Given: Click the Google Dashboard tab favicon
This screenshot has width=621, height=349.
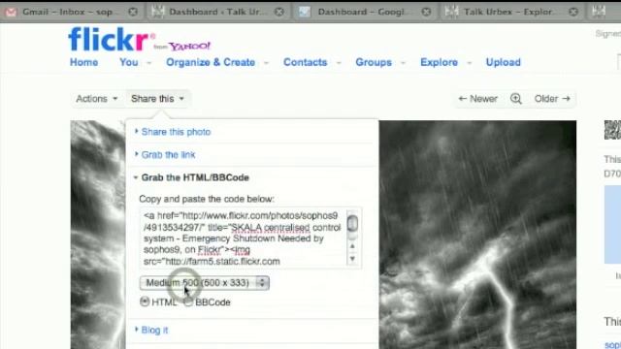Looking at the screenshot, I should [x=304, y=12].
